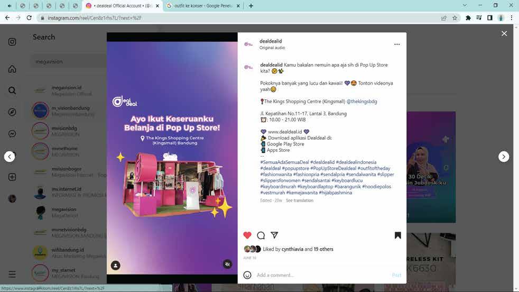The height and width of the screenshot is (292, 519).
Task: Open post options three dots menu
Action: (x=397, y=44)
